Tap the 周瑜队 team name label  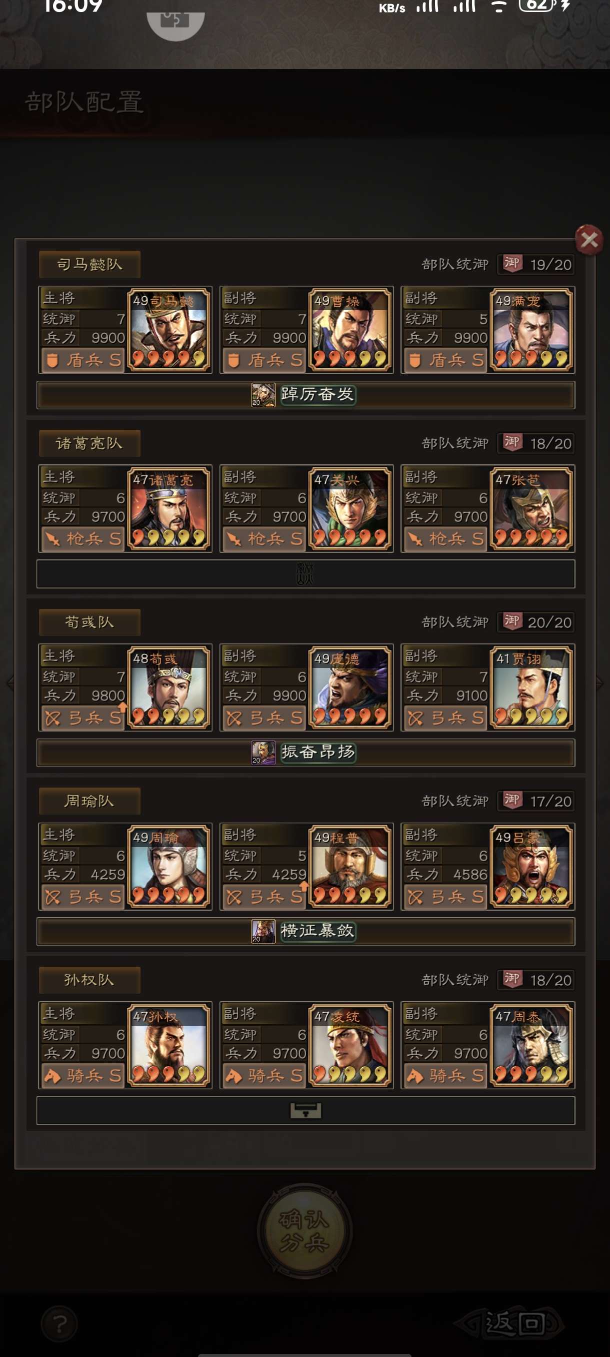pos(89,801)
